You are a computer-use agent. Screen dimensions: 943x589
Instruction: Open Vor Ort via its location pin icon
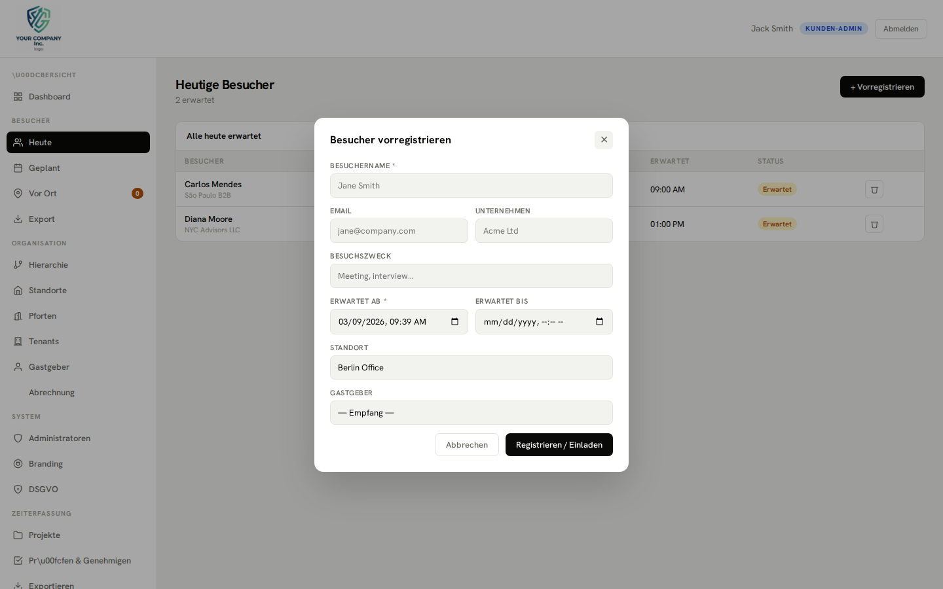[18, 193]
